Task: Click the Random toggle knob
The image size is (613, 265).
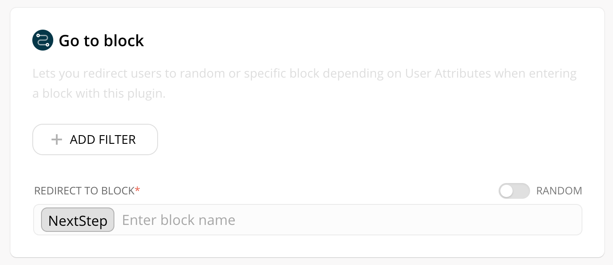Action: click(506, 191)
